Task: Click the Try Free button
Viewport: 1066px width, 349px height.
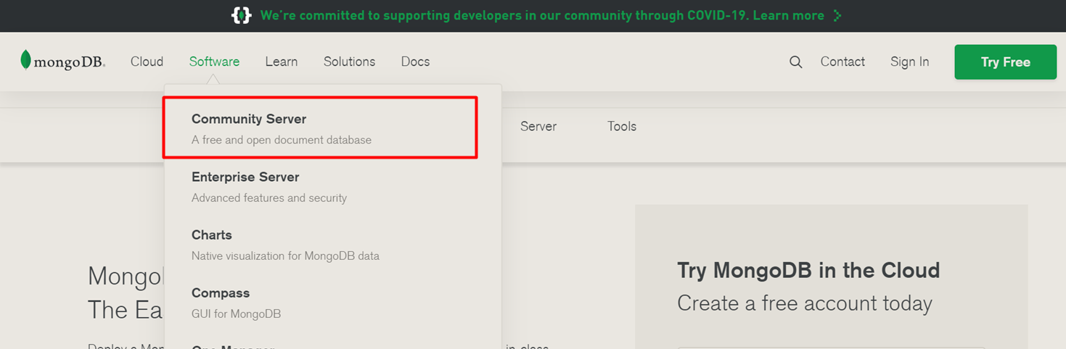Action: click(x=1005, y=62)
